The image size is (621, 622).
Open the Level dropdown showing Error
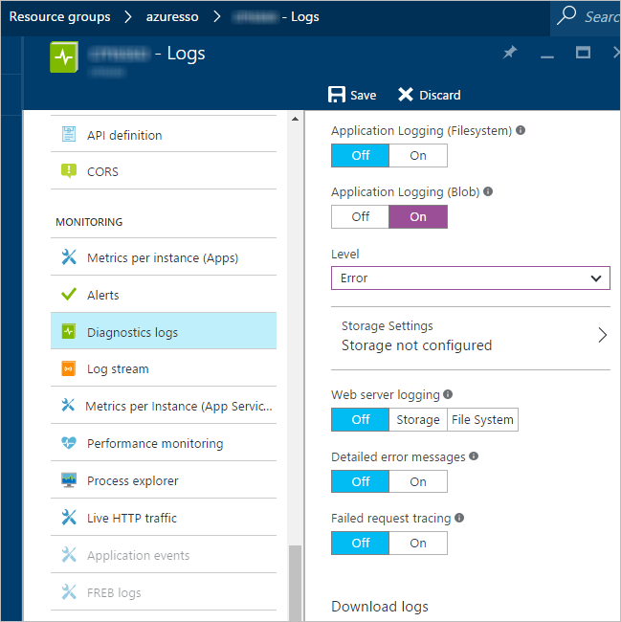[x=470, y=278]
